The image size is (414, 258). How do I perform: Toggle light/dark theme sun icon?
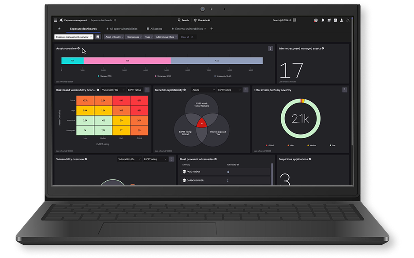348,20
